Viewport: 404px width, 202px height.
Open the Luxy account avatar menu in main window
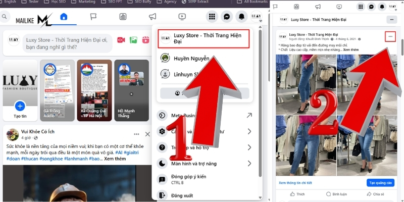pos(257,17)
